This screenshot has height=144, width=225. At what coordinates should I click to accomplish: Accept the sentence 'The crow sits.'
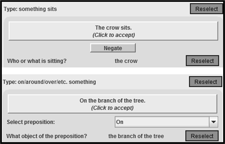pos(113,31)
